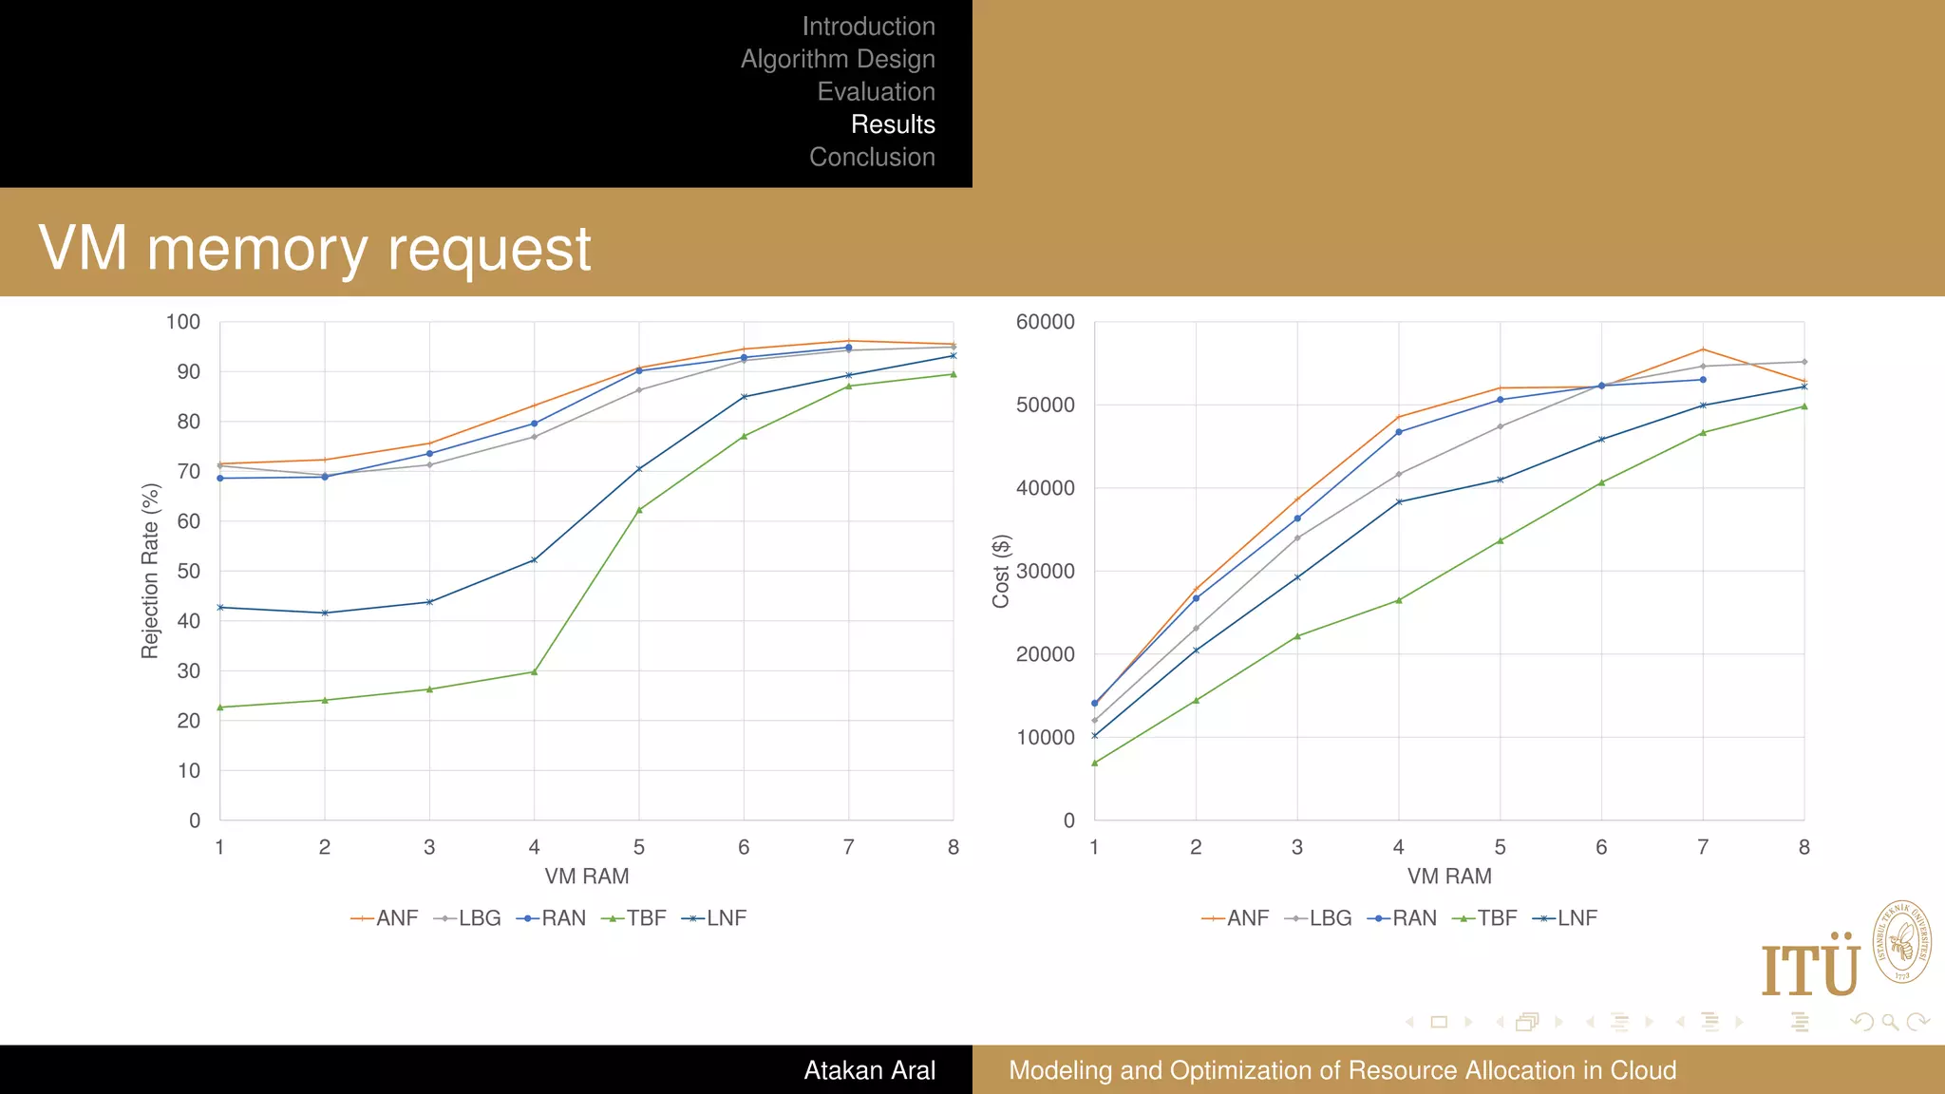The height and width of the screenshot is (1094, 1945).
Task: Go to previous subsection arrow
Action: (x=1590, y=1022)
